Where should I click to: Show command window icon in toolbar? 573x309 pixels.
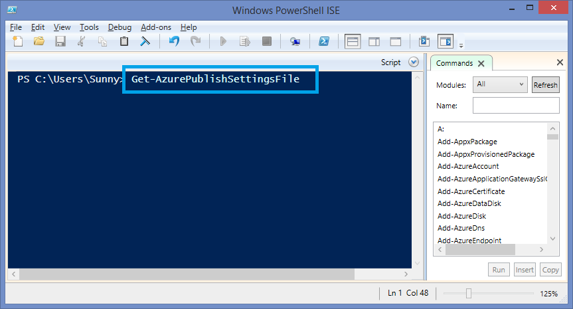(x=424, y=41)
